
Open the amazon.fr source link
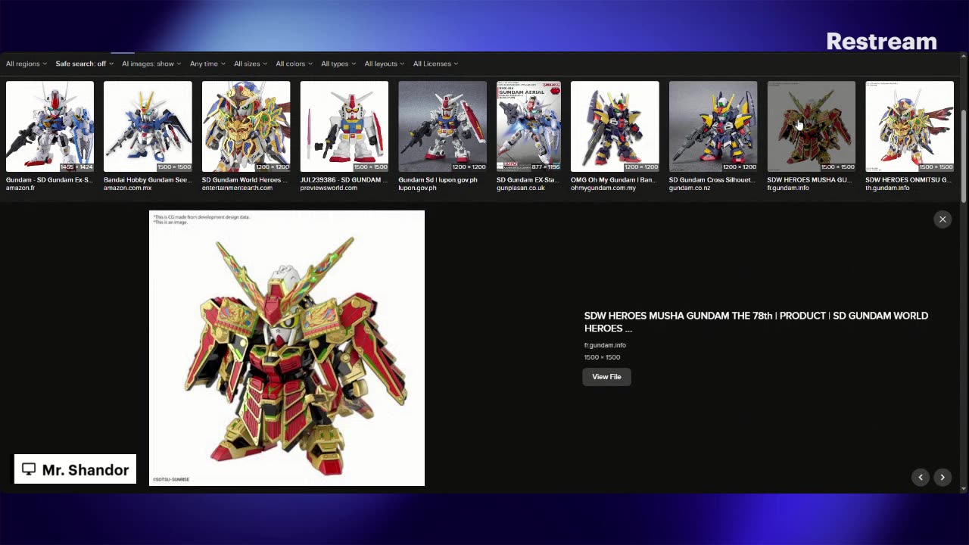coord(20,188)
